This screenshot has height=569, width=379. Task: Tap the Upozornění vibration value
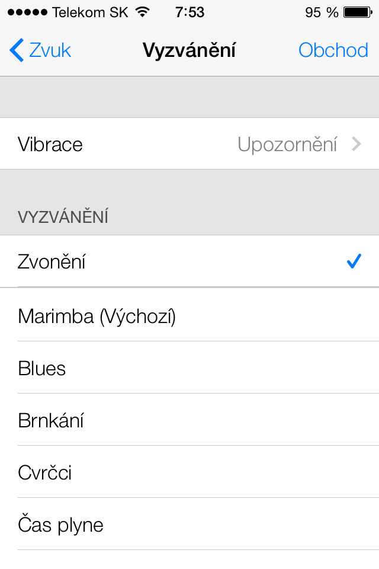point(287,144)
